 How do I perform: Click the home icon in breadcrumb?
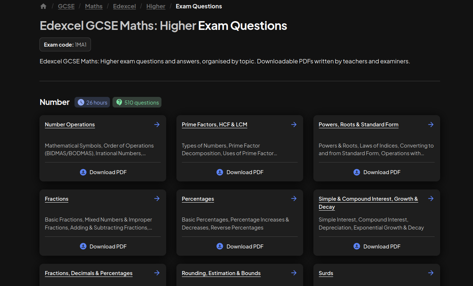43,6
